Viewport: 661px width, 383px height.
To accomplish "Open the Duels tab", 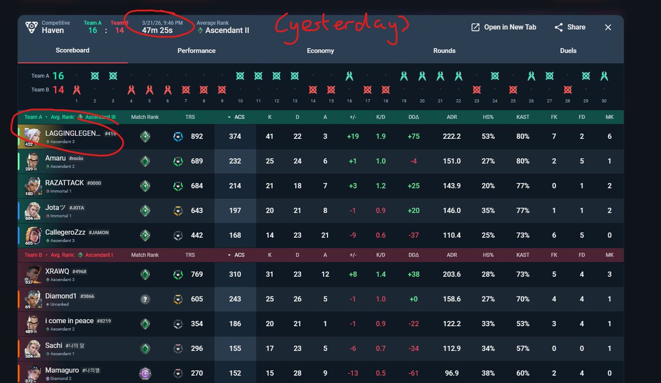I will (x=568, y=50).
